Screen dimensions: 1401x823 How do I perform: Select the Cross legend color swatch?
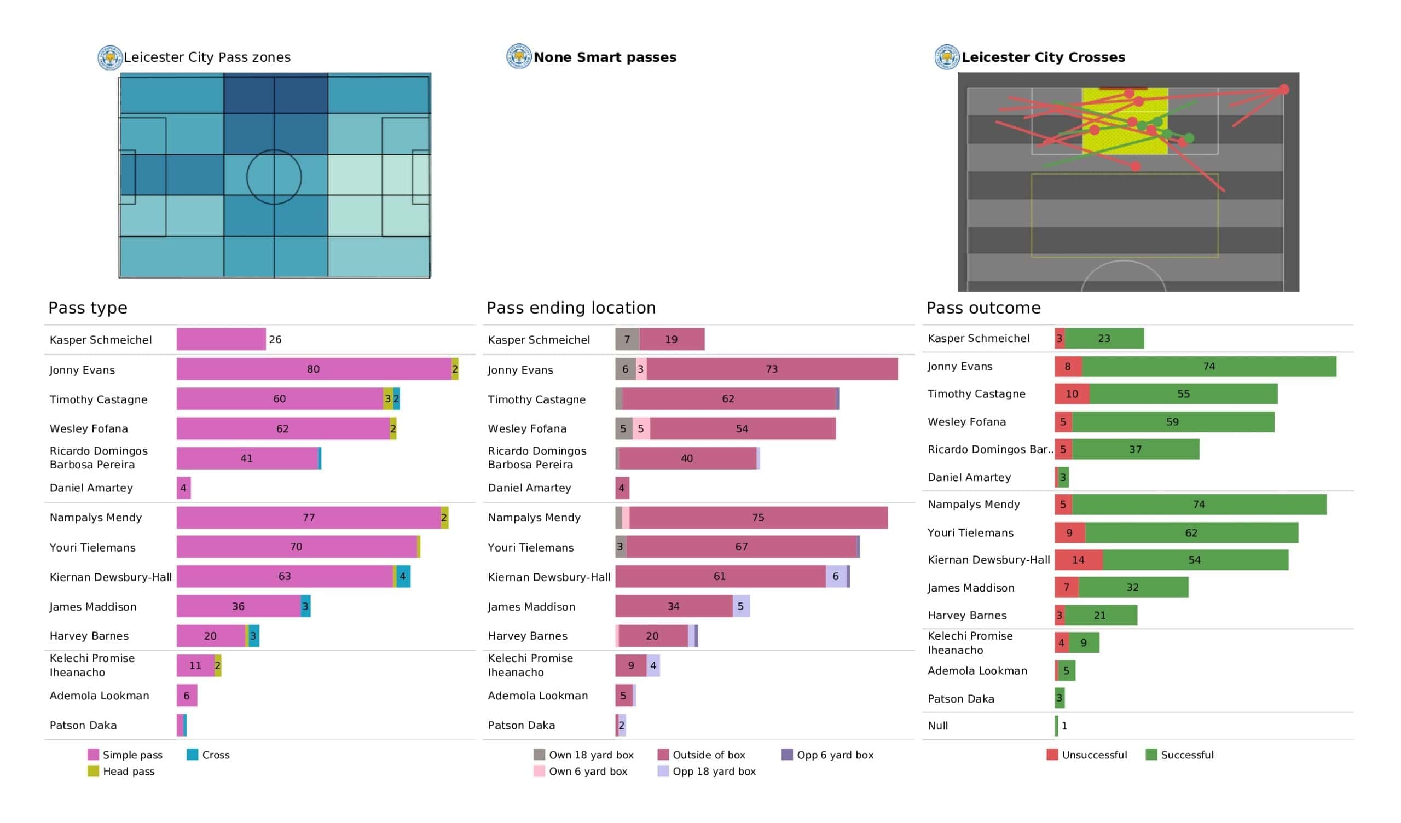tap(192, 755)
